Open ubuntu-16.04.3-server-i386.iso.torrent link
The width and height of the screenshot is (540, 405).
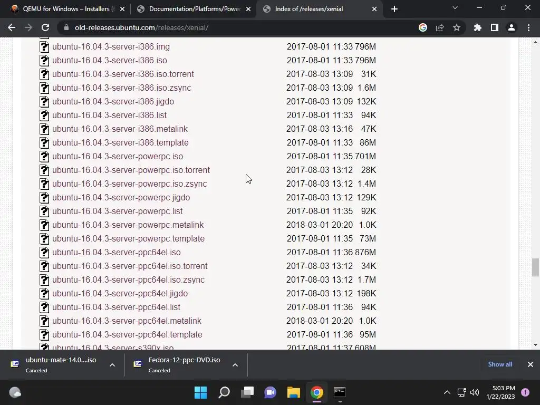(x=123, y=74)
